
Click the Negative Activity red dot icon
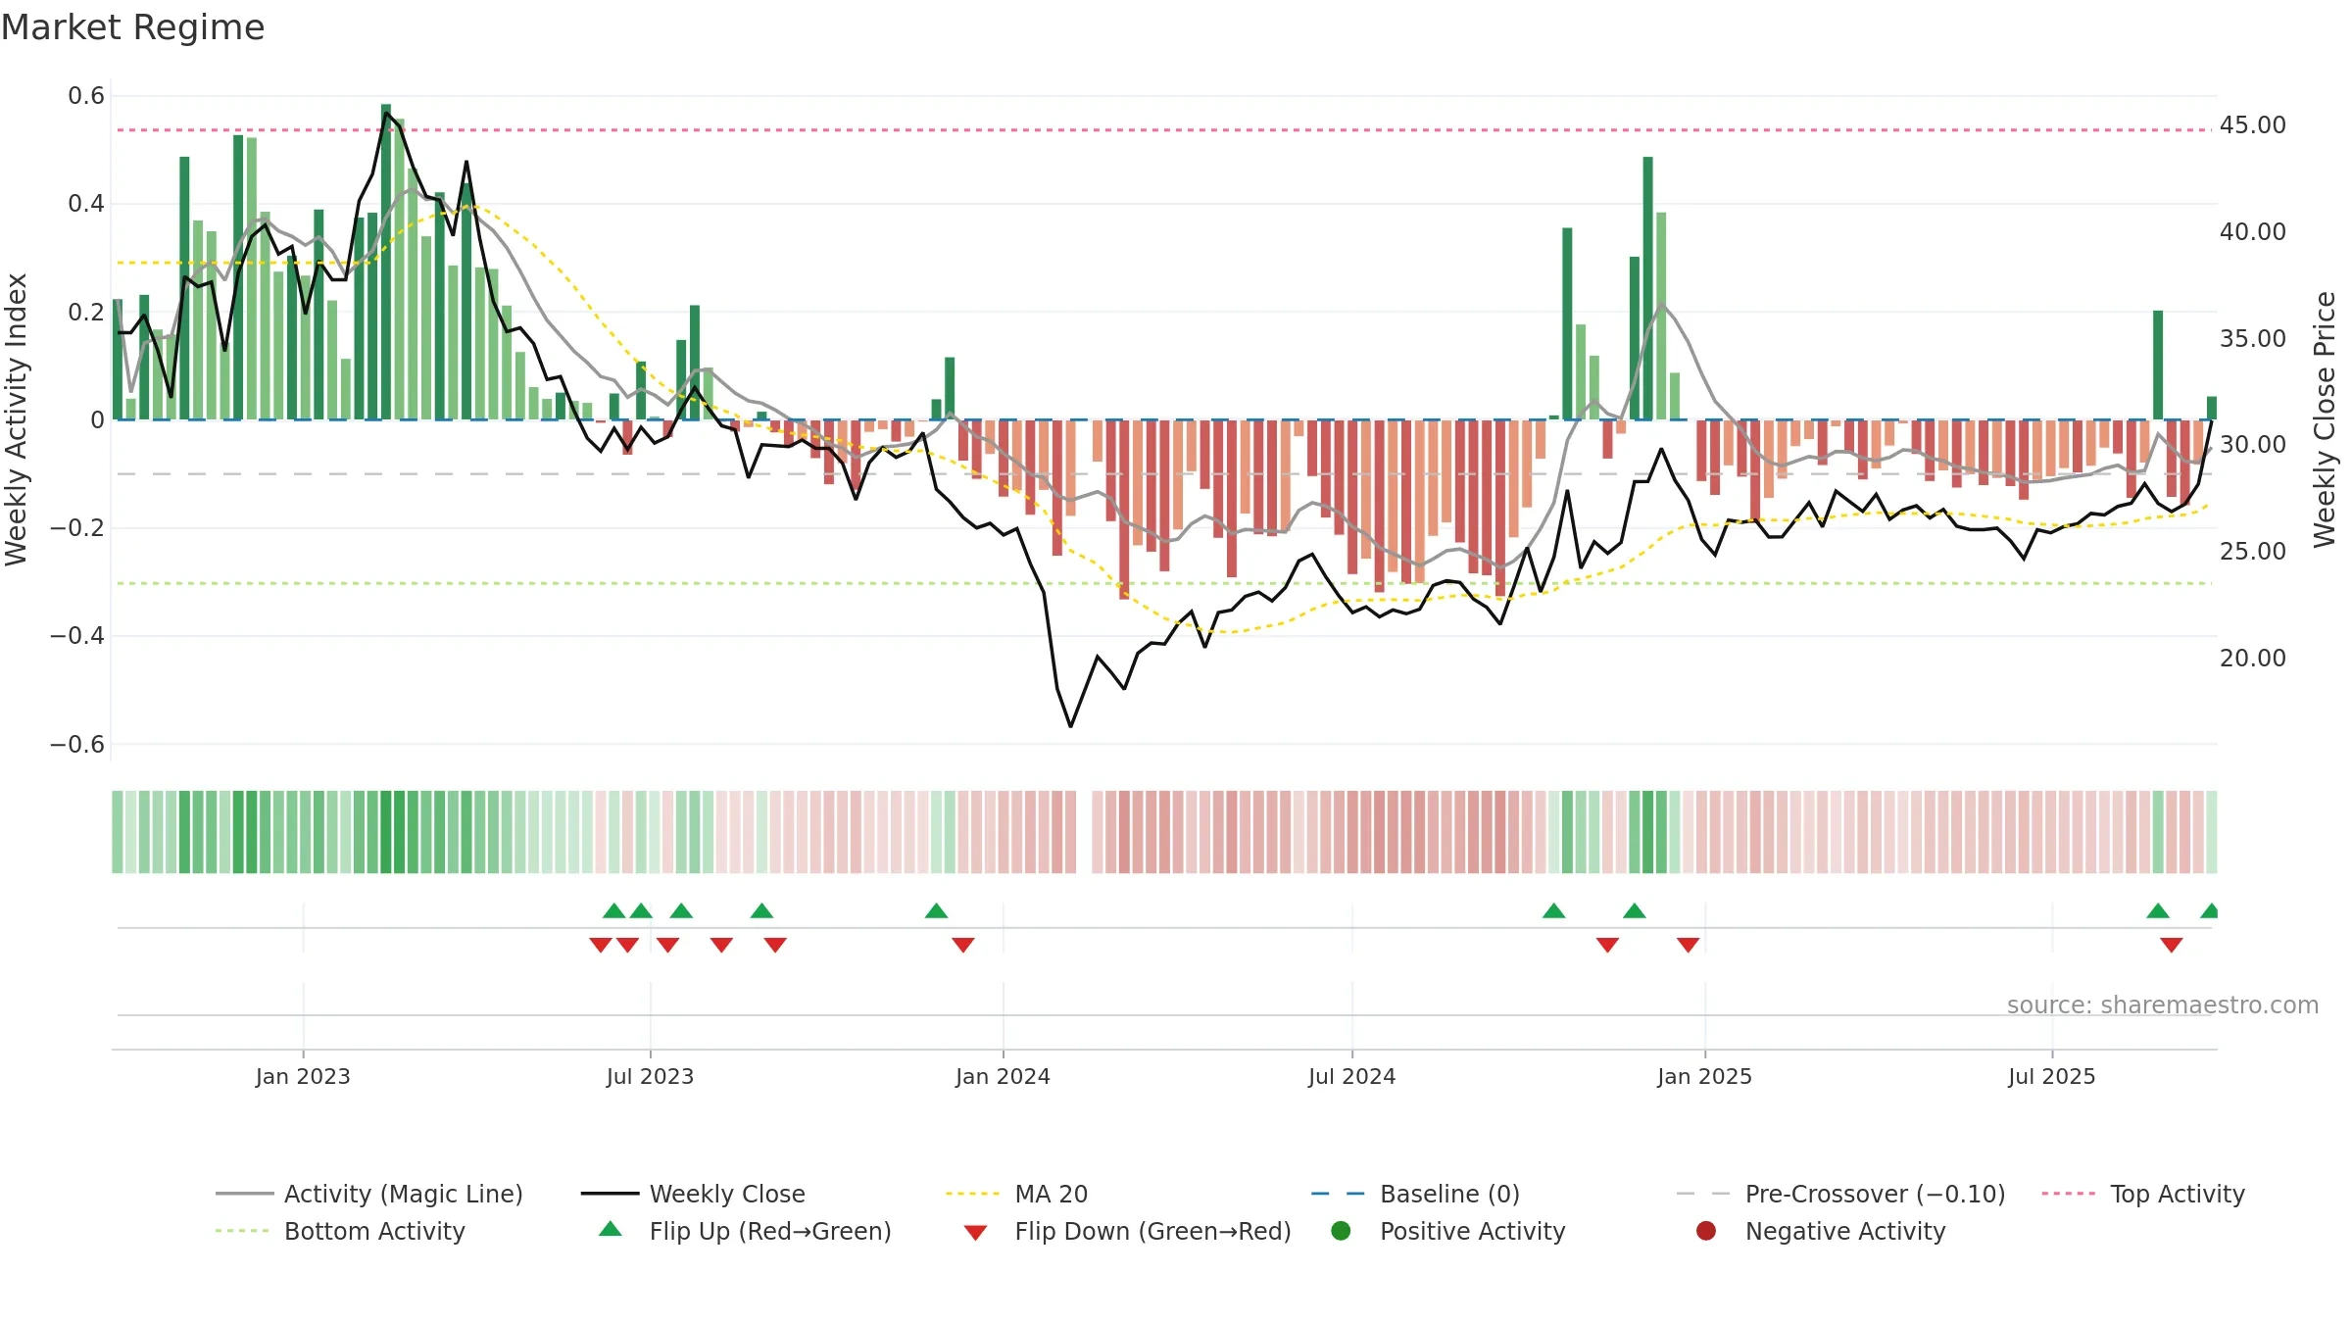[x=1706, y=1231]
